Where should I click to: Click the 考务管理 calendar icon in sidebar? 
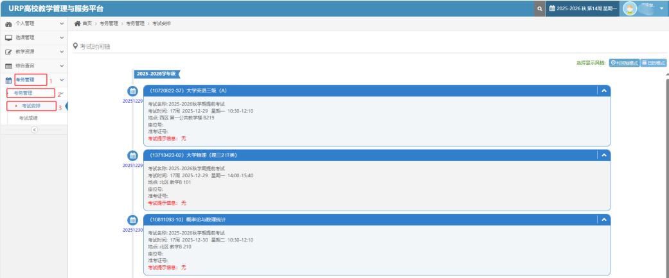click(x=8, y=80)
